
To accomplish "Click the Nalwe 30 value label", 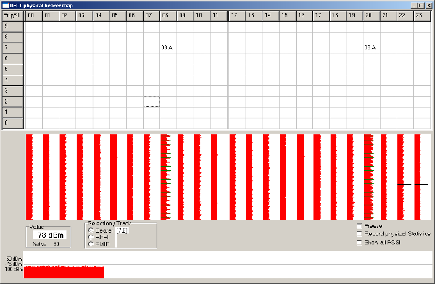I will pos(46,243).
